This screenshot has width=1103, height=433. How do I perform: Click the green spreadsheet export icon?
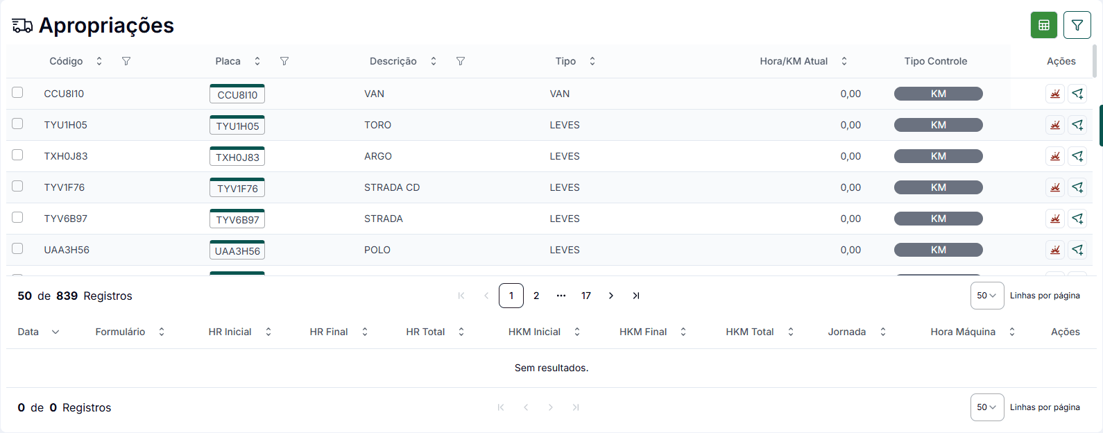coord(1044,25)
